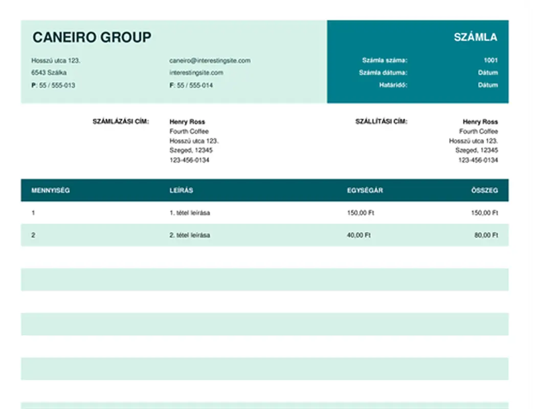533x409 pixels.
Task: Select the SZÁMLA heading text
Action: click(475, 37)
